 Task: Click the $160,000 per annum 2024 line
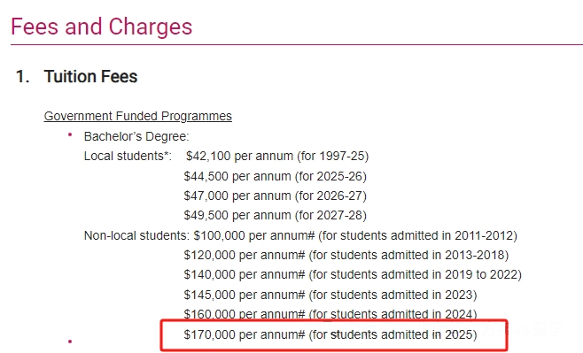point(330,314)
